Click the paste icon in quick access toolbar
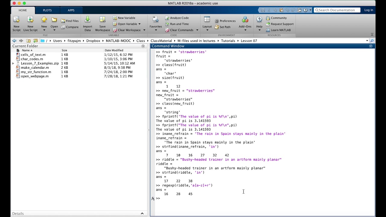This screenshot has width=386, height=217. tap(281, 10)
